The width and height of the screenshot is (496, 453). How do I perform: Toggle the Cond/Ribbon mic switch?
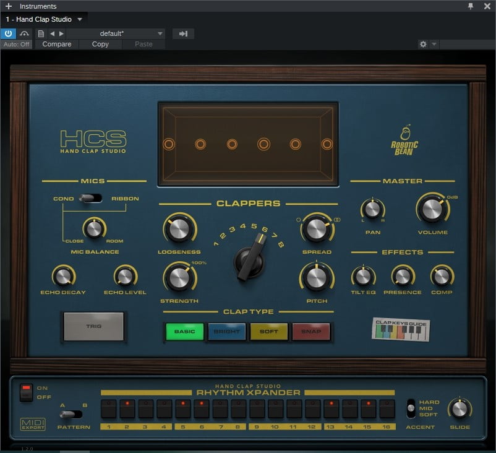90,198
